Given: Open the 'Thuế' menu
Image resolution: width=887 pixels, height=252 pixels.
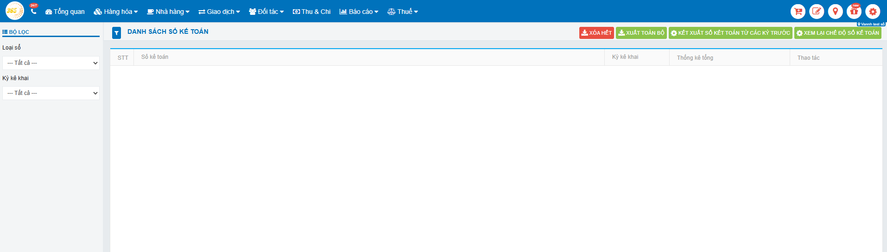Looking at the screenshot, I should tap(402, 12).
